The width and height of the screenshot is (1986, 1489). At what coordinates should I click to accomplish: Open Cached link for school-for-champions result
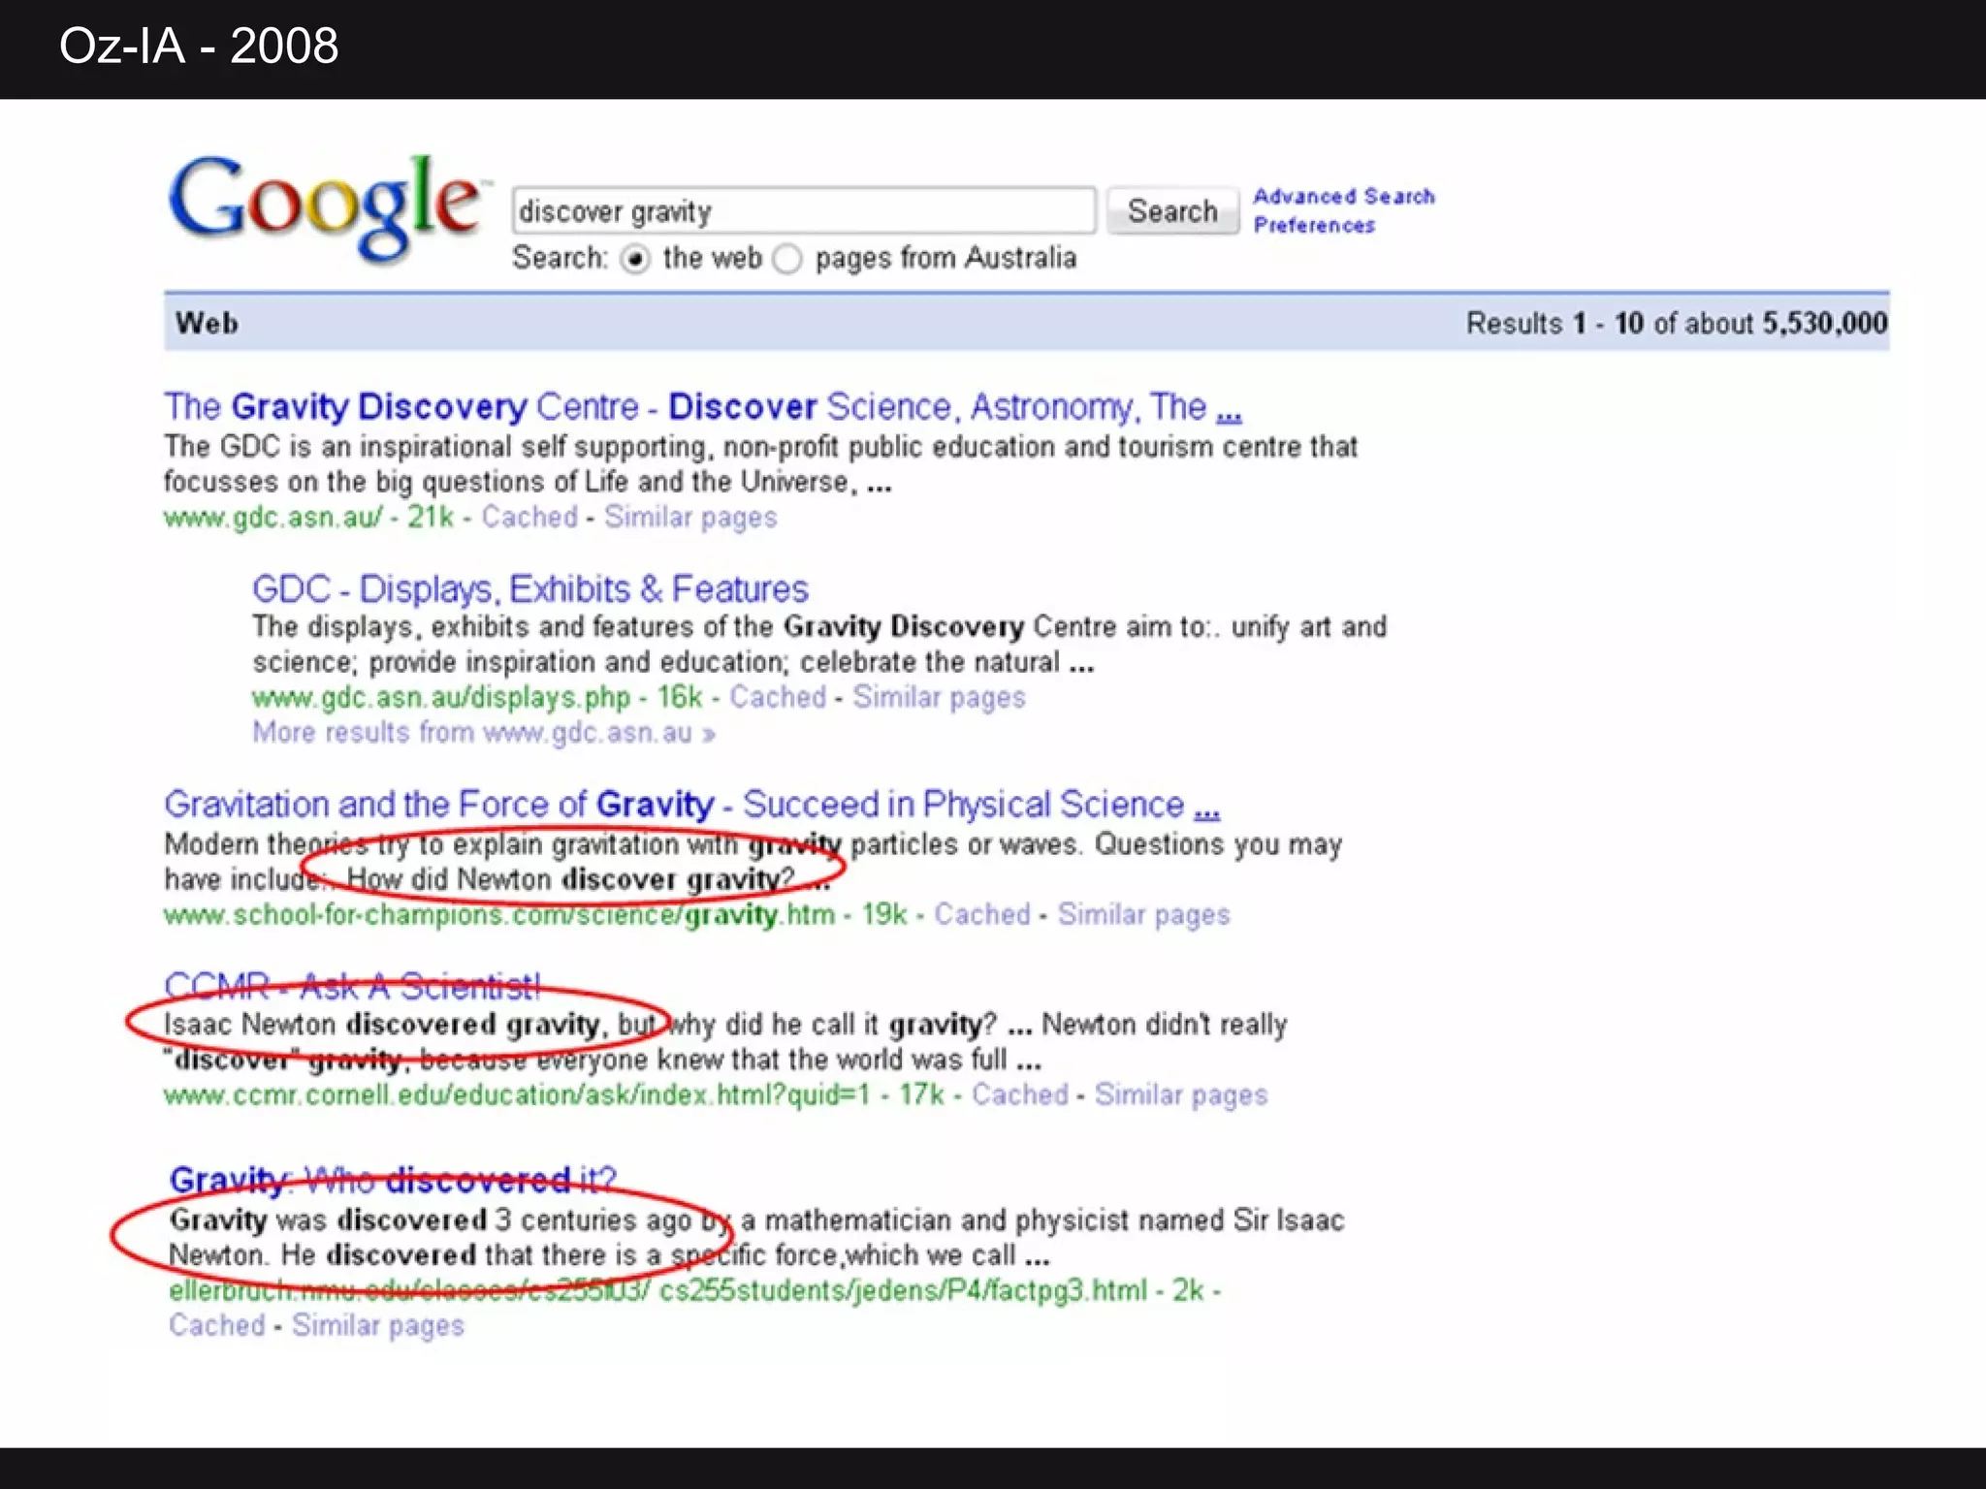click(981, 914)
